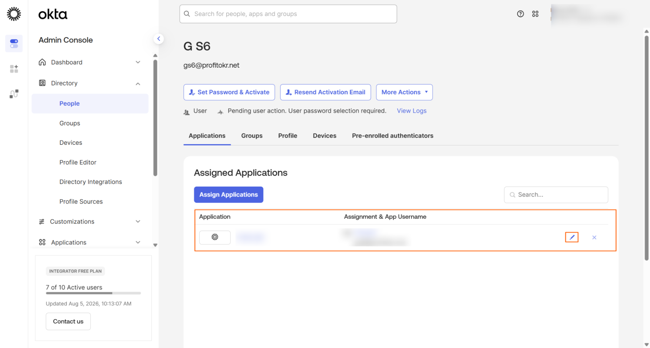This screenshot has width=650, height=348.
Task: Open the help question mark icon
Action: coord(521,14)
